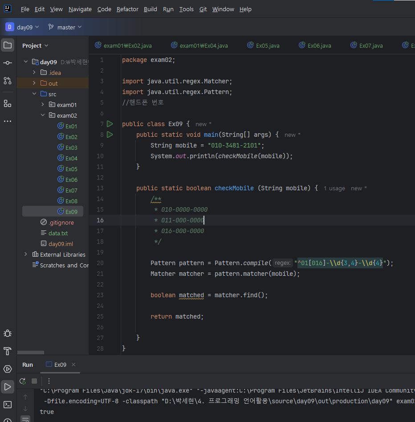
Task: Collapse the day09 root folder
Action: pos(26,61)
